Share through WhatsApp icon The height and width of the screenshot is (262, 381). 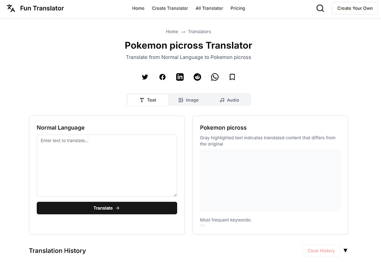[215, 77]
